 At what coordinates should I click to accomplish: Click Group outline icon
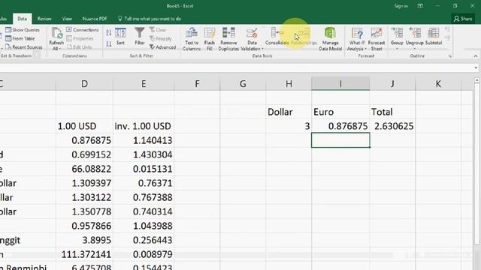(x=397, y=33)
